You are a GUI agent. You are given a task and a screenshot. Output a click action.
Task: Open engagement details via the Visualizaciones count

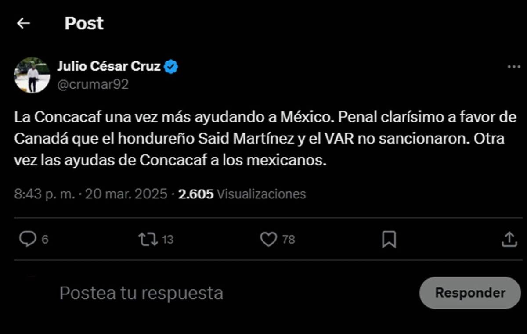point(241,194)
